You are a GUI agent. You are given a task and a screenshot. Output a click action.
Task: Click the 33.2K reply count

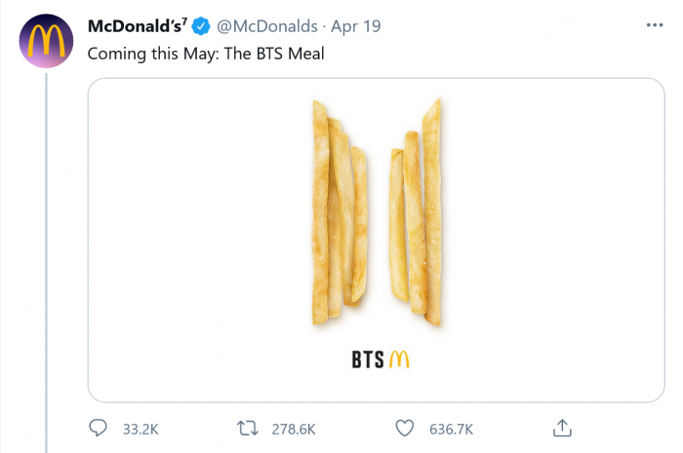(140, 429)
